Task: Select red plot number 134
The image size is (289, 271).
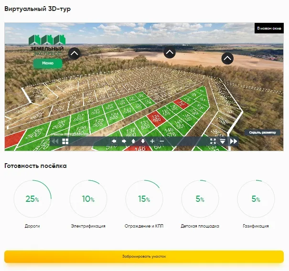Action: pos(156,117)
